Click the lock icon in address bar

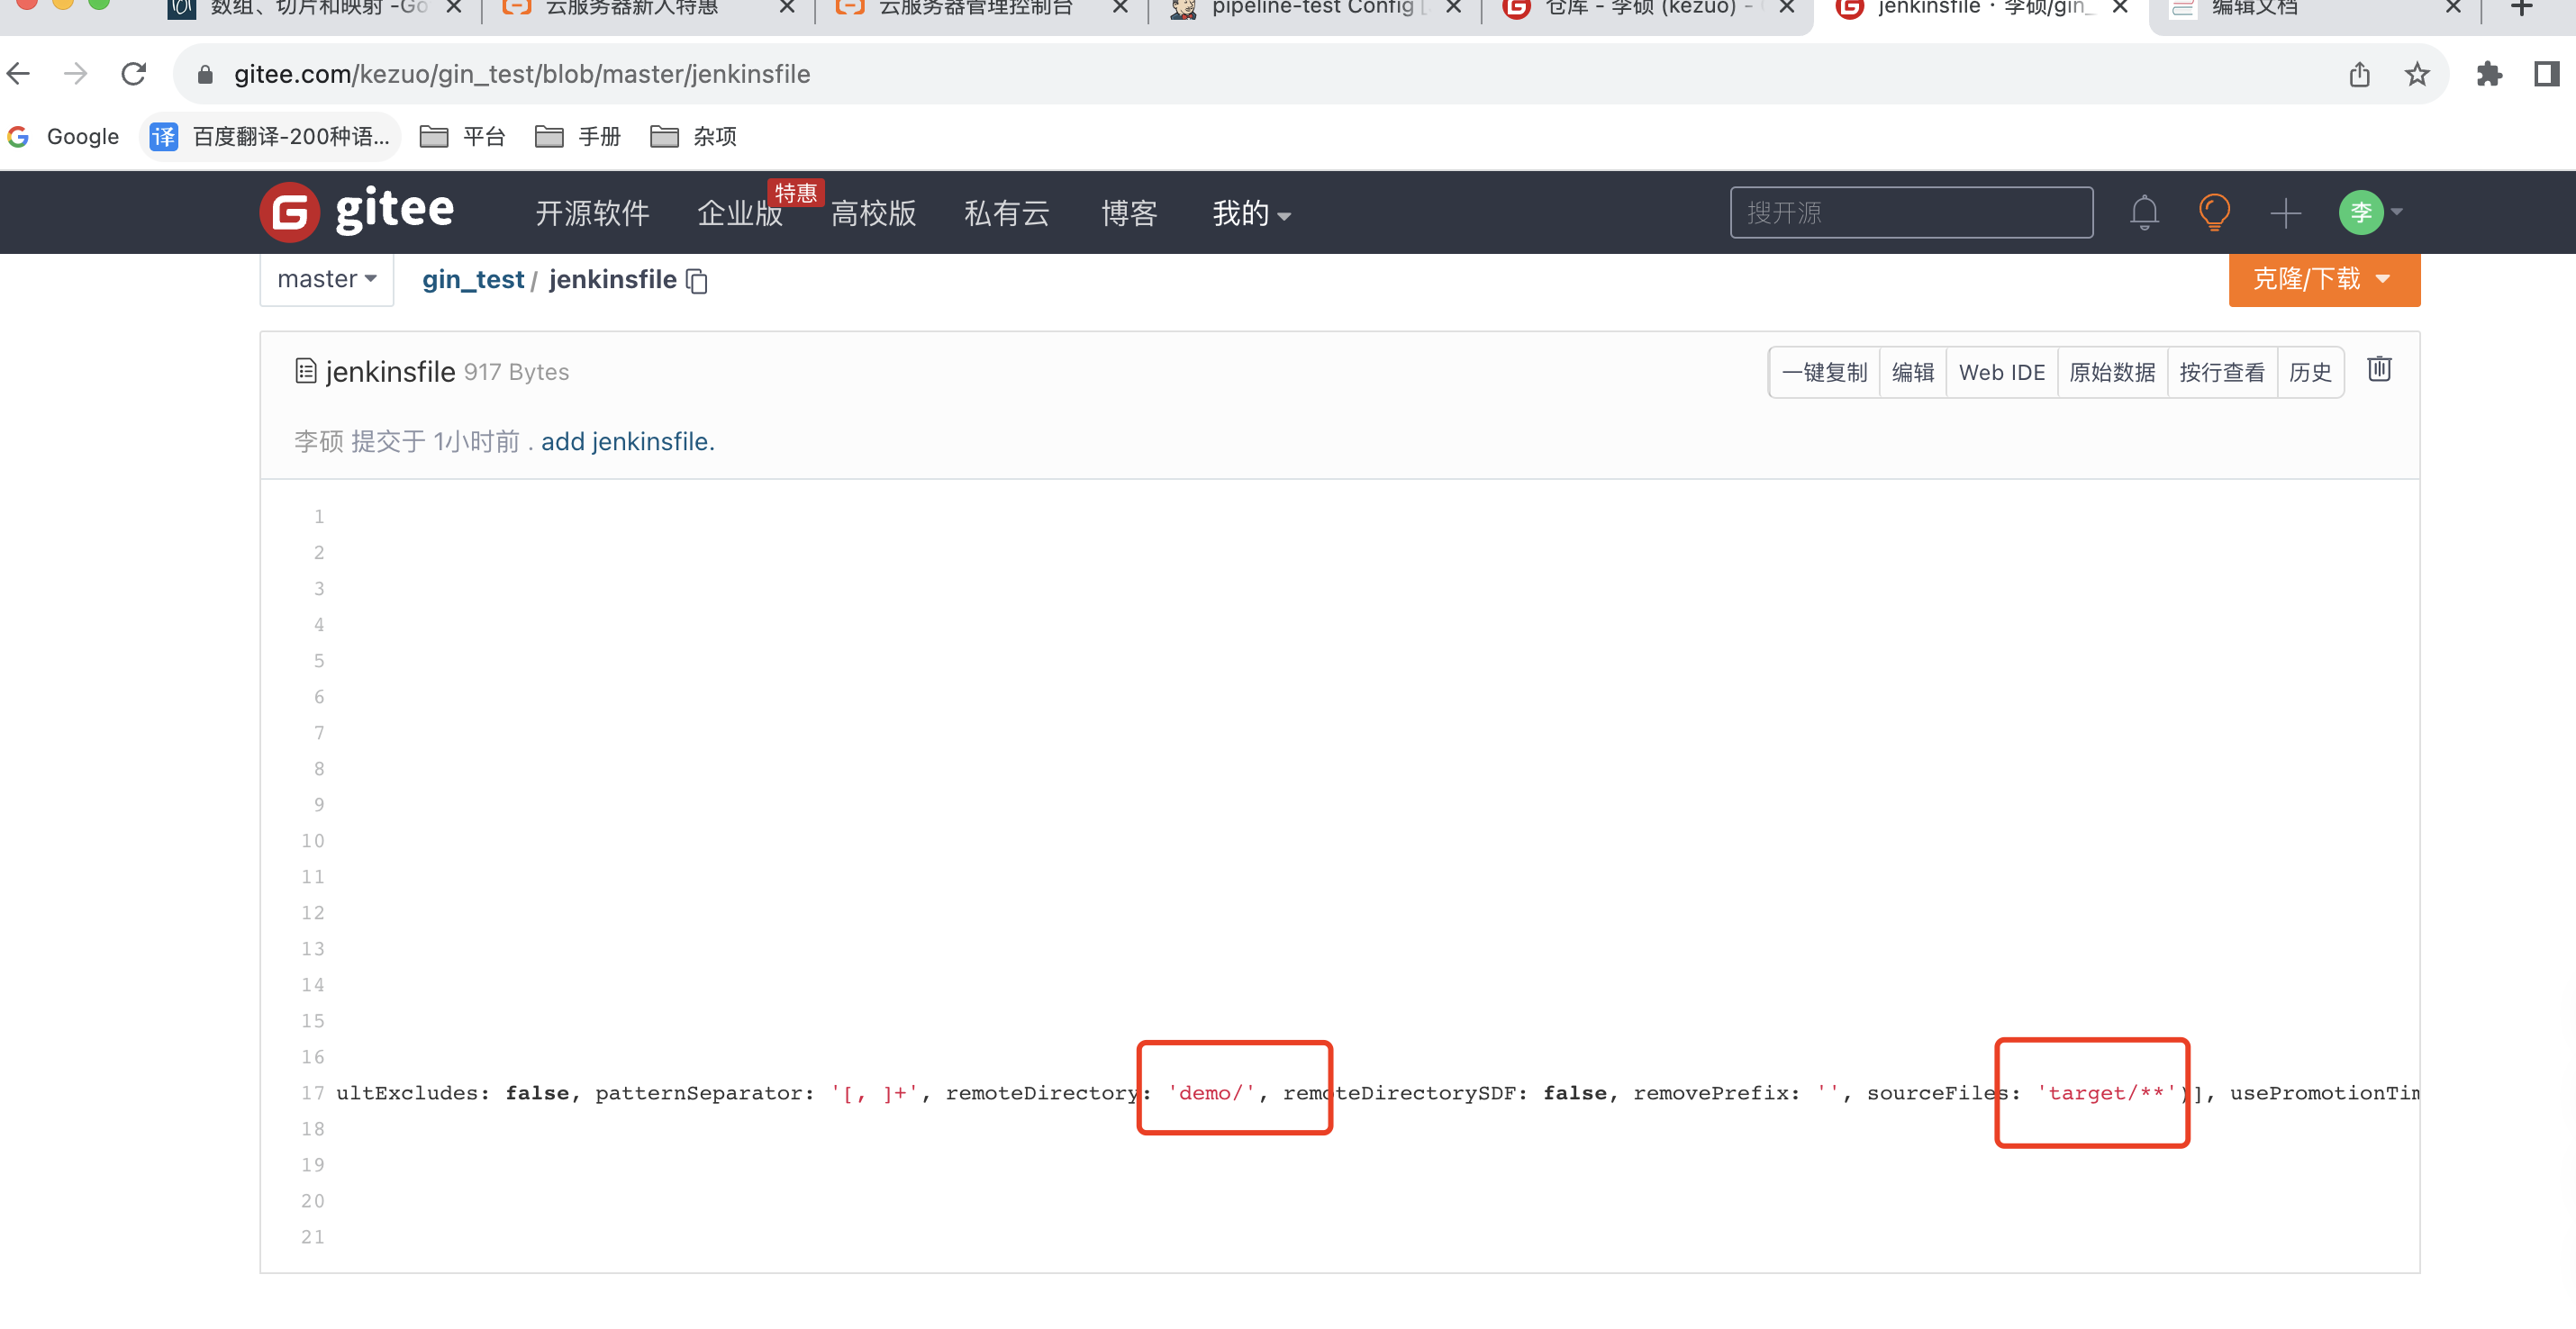[205, 75]
